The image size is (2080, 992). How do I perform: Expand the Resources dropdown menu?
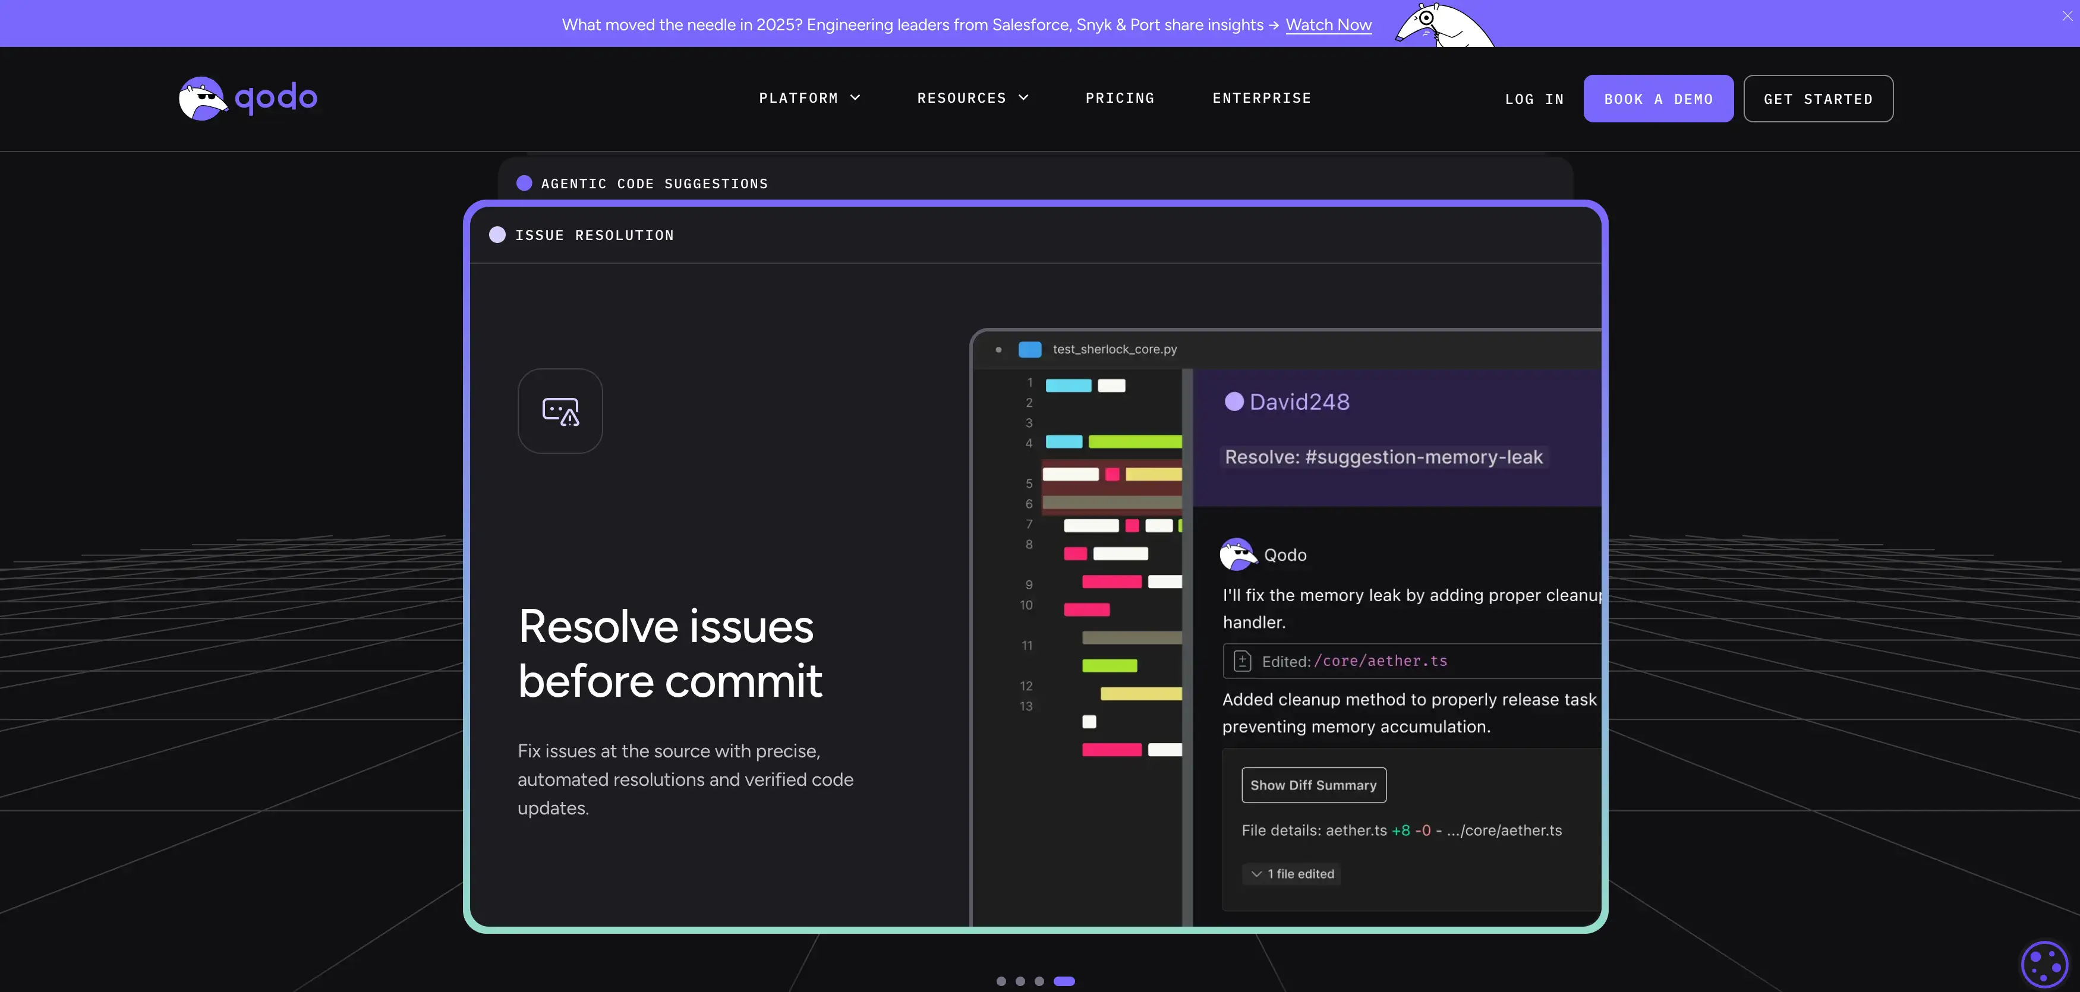tap(972, 99)
